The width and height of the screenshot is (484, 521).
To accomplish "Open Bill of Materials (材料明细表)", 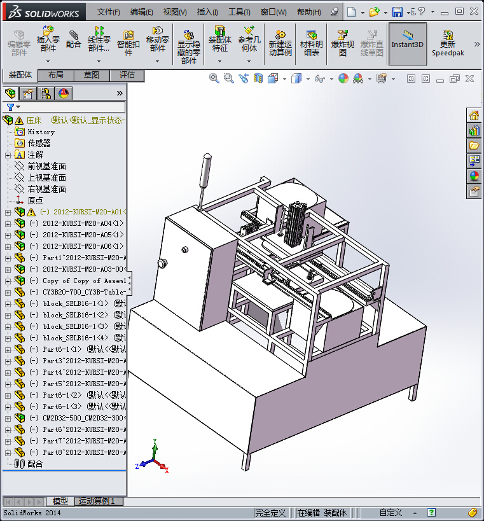I will (312, 43).
